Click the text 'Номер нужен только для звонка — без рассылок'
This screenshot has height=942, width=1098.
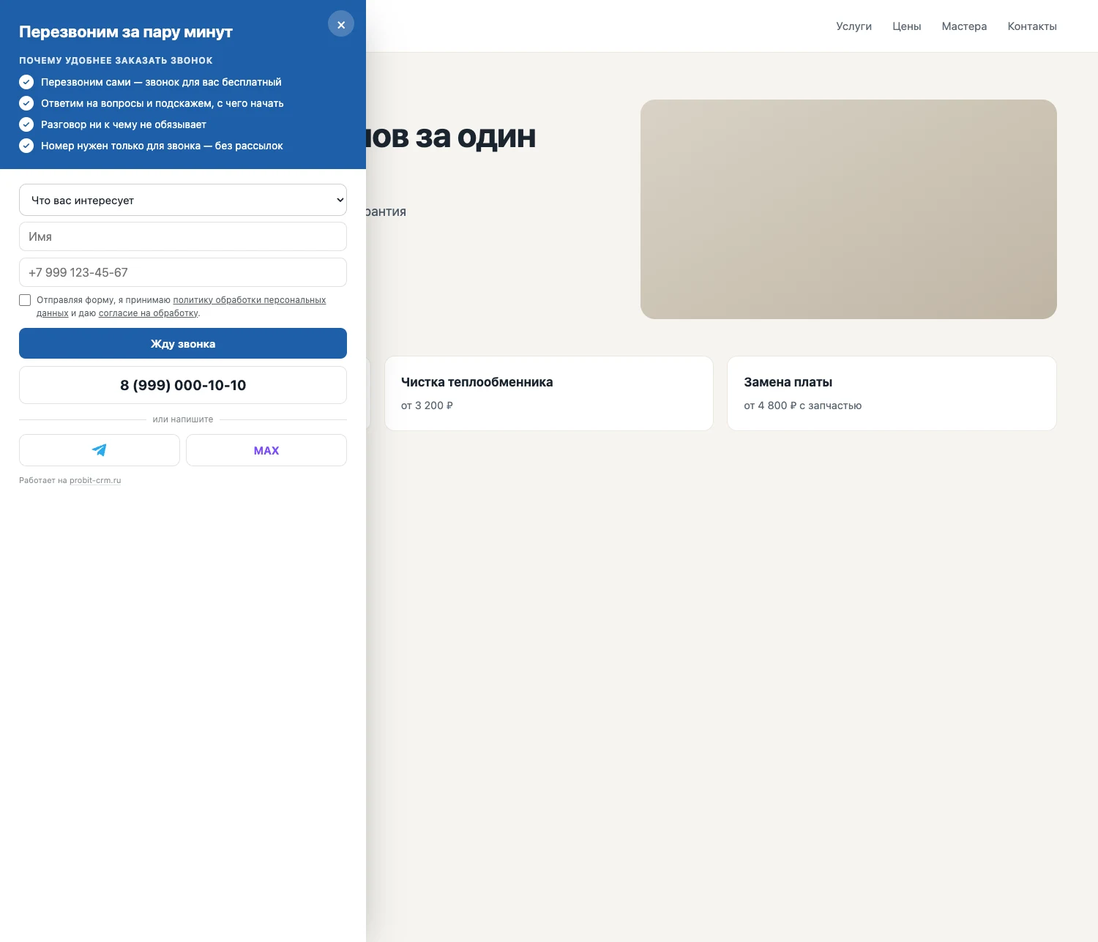coord(162,146)
